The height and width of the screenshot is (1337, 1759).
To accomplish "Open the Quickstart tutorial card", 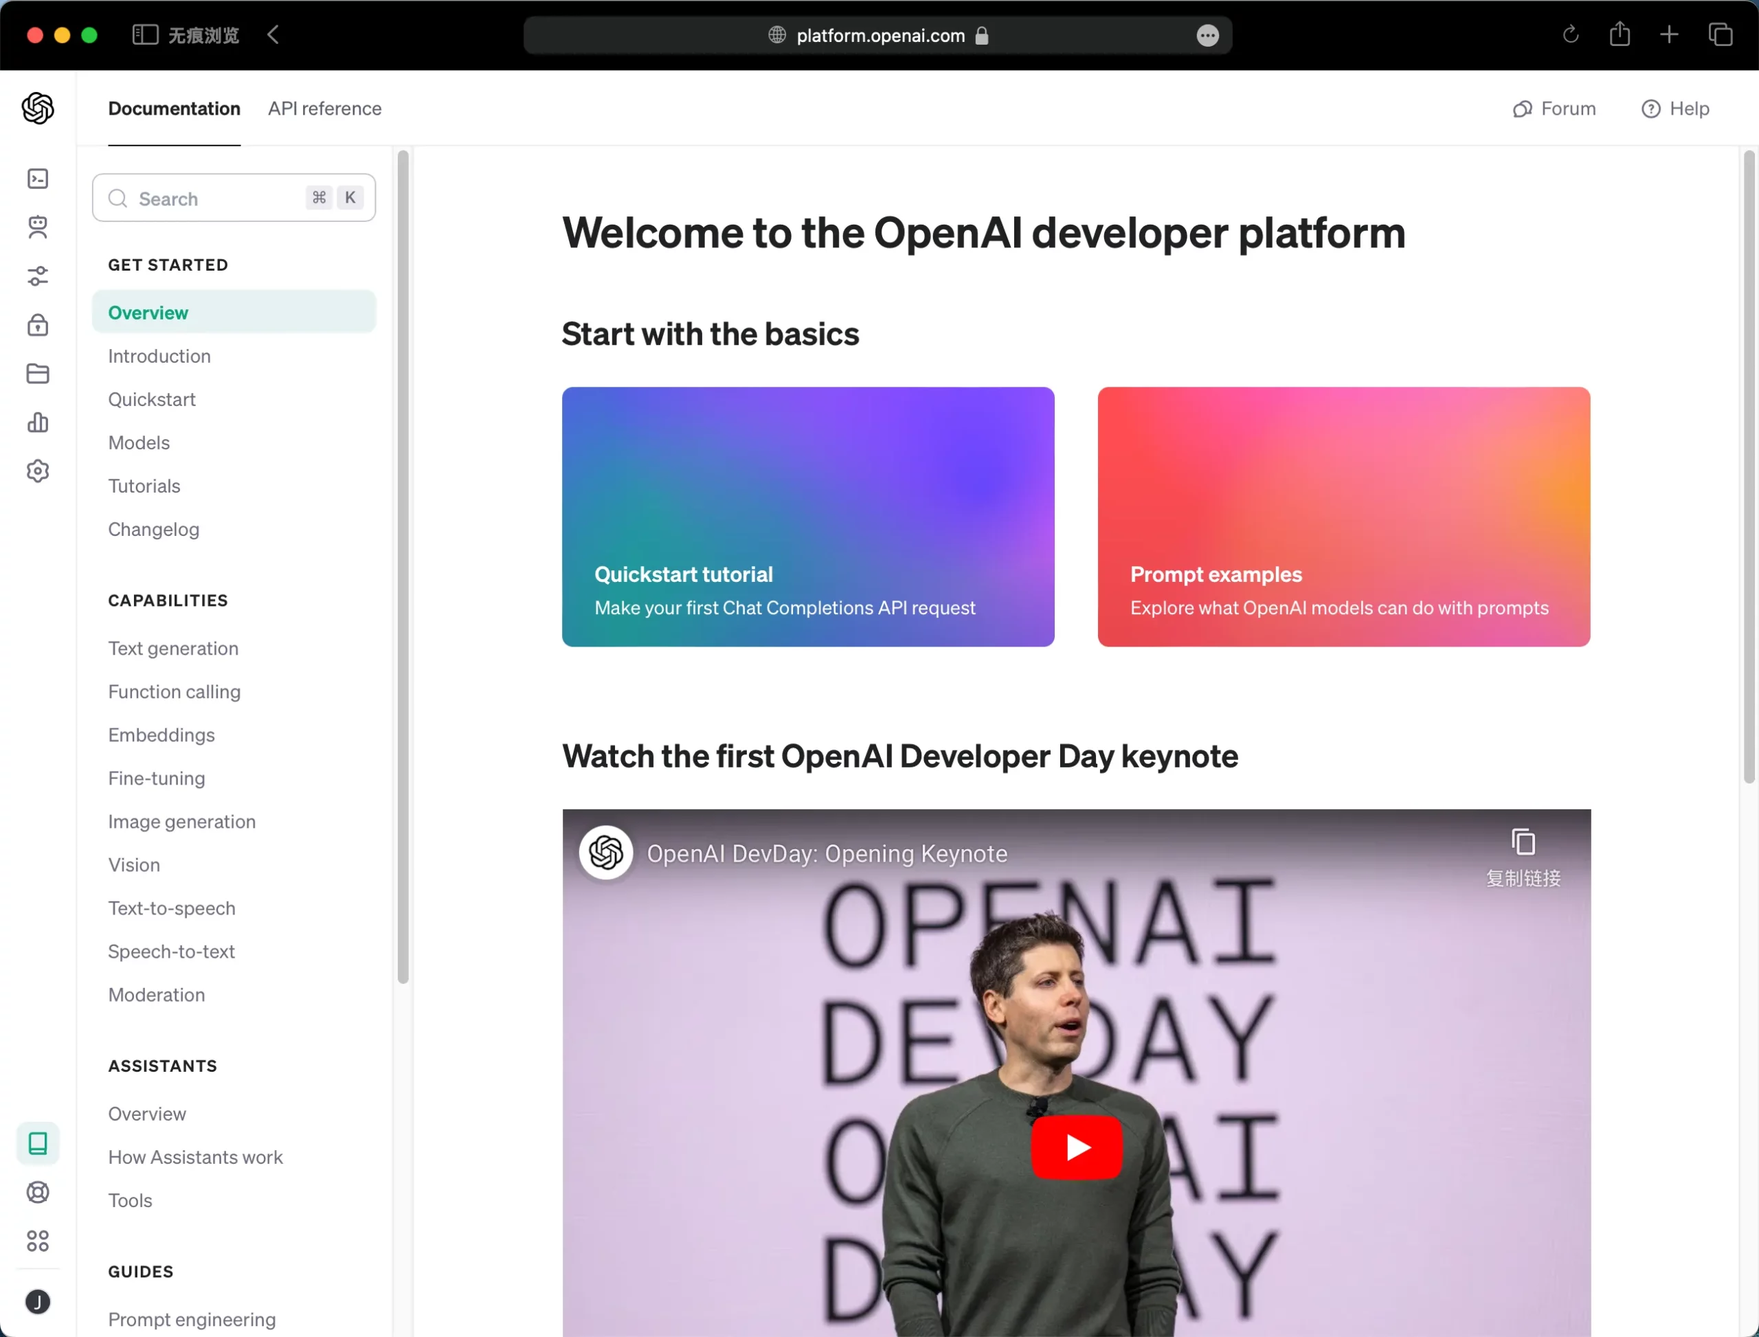I will tap(808, 517).
